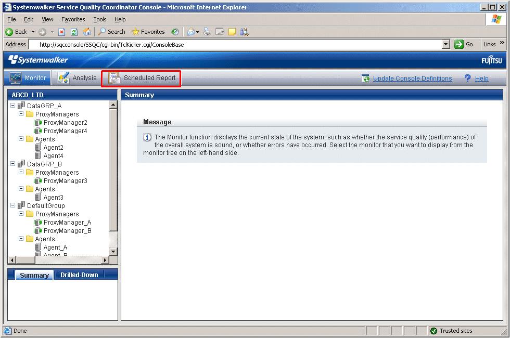Open the Help link

[x=482, y=79]
